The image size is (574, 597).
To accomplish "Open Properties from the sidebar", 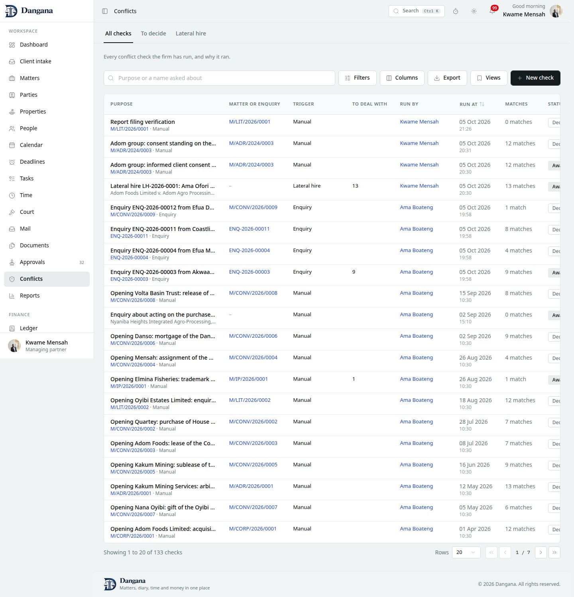I will [x=47, y=112].
